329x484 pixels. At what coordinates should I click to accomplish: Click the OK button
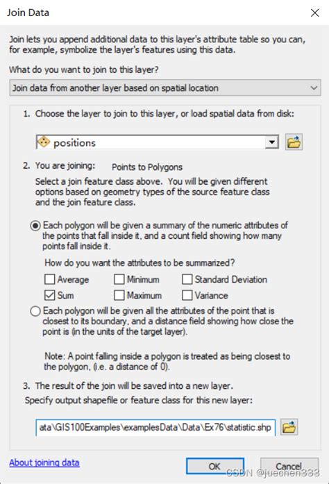214,466
